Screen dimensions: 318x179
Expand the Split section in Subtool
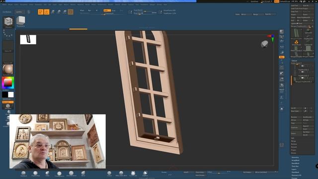click(x=293, y=138)
